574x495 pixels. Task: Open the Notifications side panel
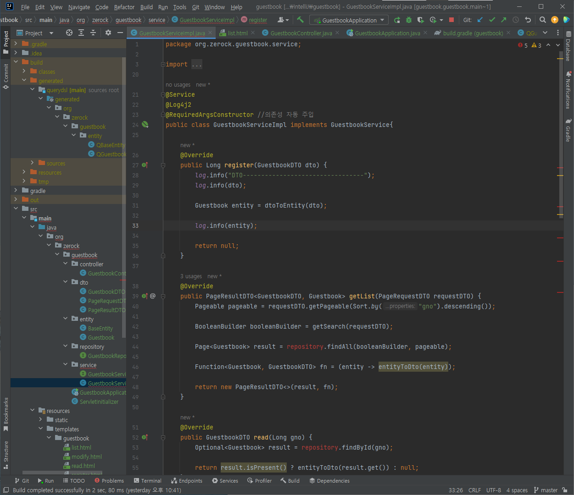pyautogui.click(x=568, y=90)
